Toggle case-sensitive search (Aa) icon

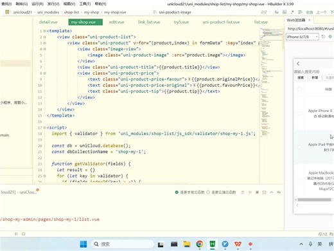[277, 12]
